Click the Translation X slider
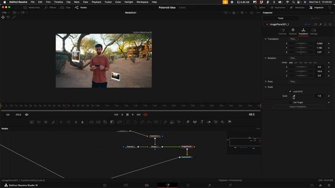 (301, 44)
